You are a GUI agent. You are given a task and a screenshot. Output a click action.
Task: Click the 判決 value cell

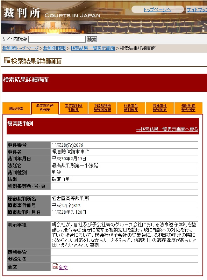[124, 172]
